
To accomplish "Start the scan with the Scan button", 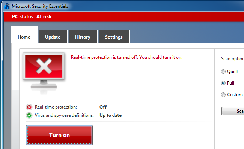I will (x=233, y=111).
